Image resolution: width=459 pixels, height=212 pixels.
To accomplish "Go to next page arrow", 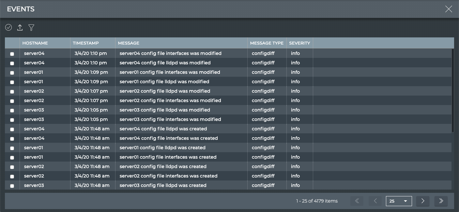I will click(423, 201).
